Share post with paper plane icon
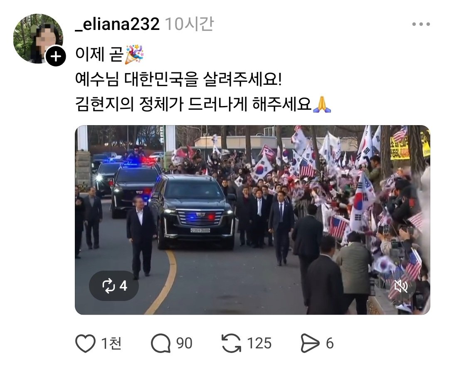 pyautogui.click(x=310, y=343)
